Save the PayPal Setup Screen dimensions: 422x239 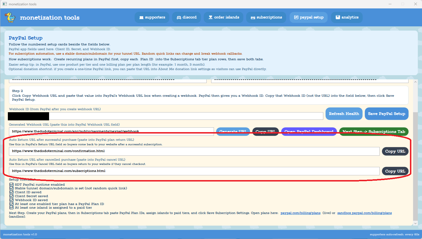(386, 114)
